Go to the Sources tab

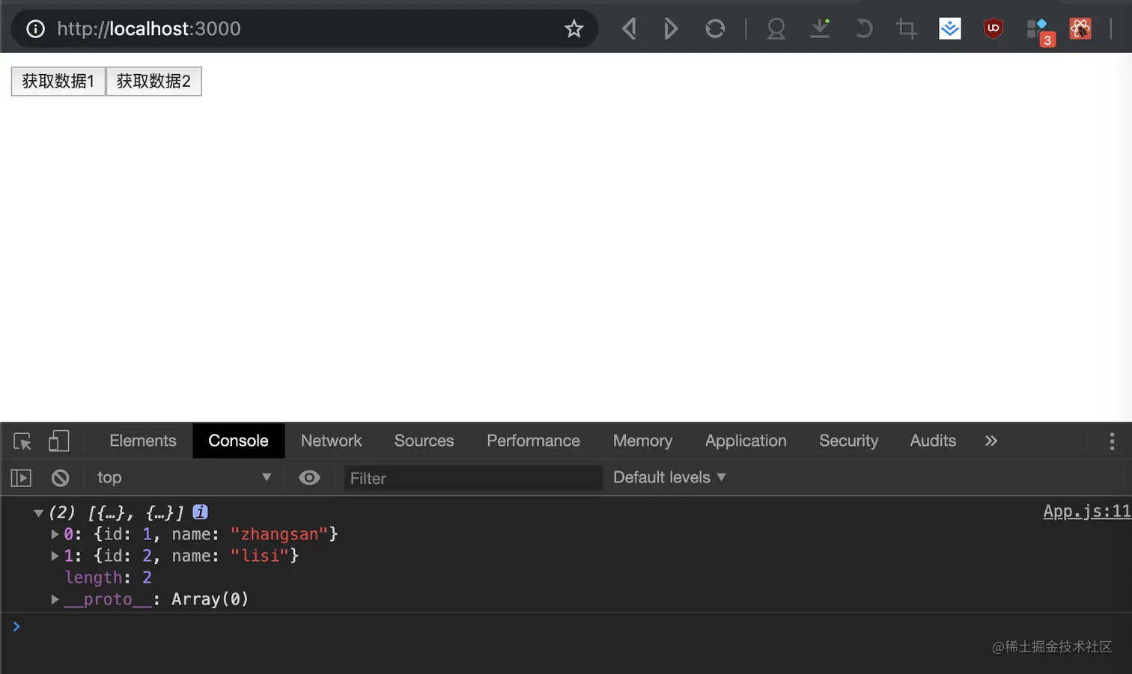(424, 441)
